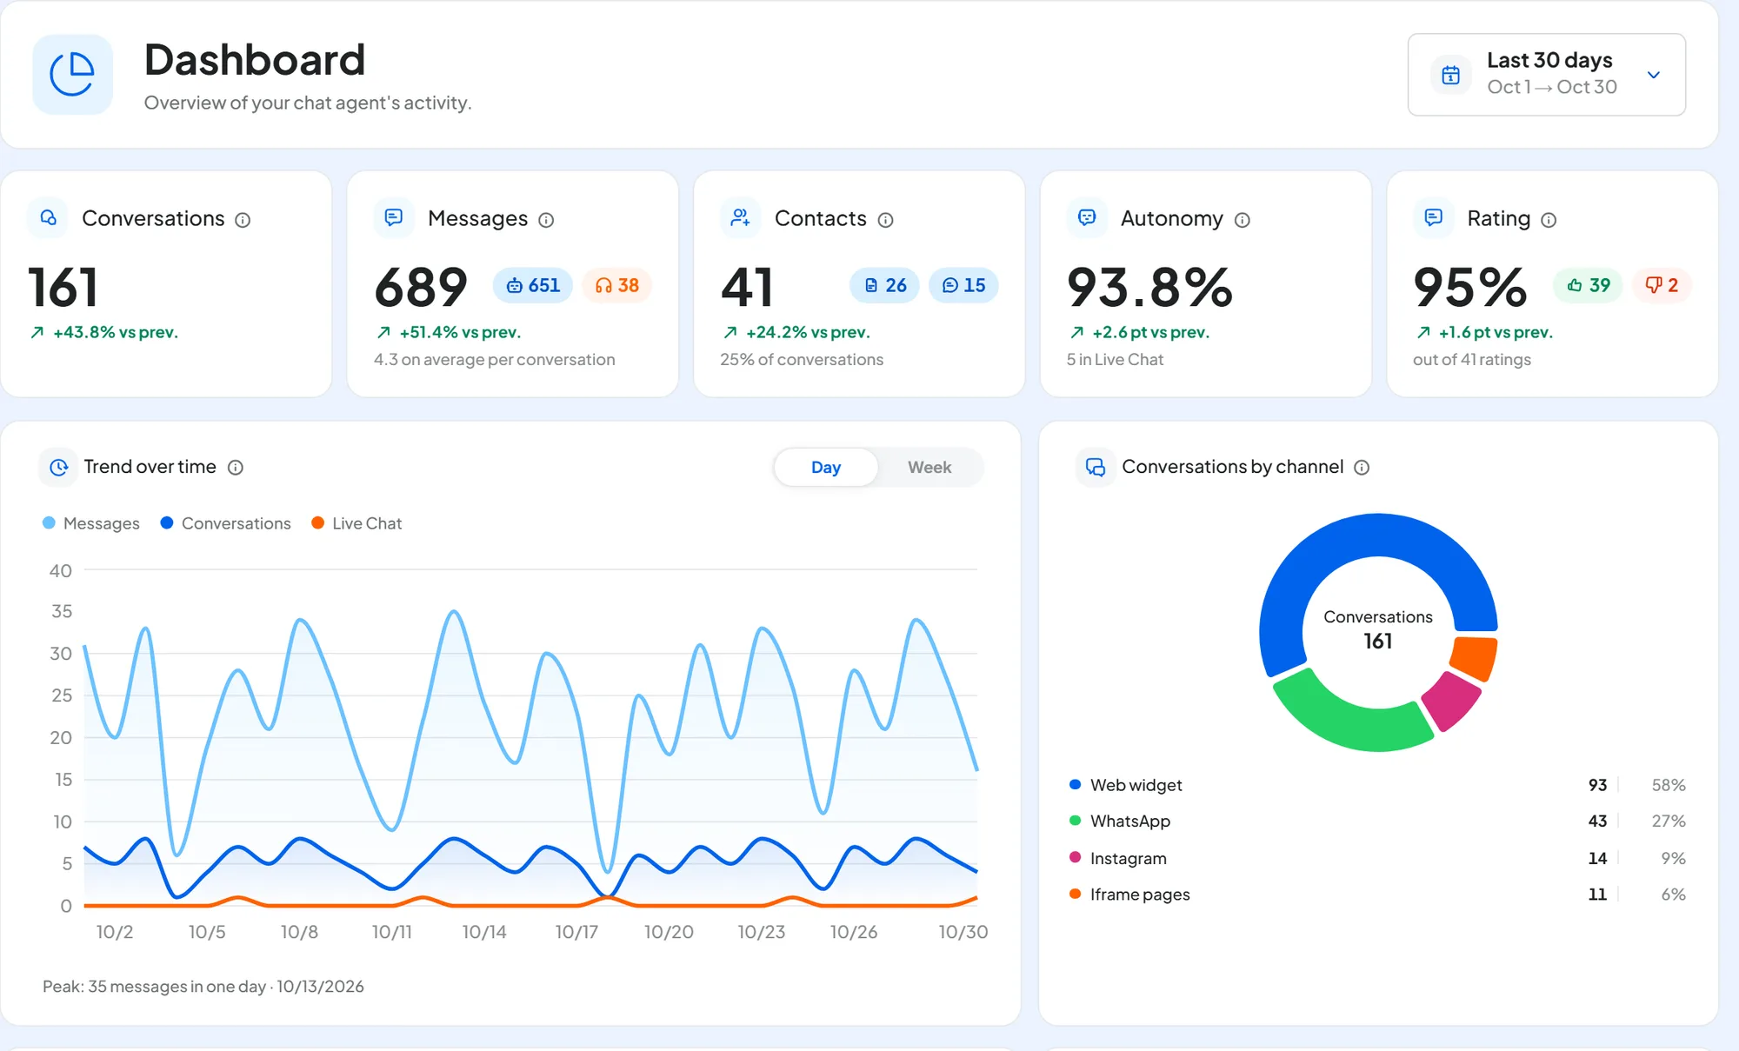The width and height of the screenshot is (1739, 1051).
Task: Click the Autonomy card bot-chat icon
Action: point(1087,217)
